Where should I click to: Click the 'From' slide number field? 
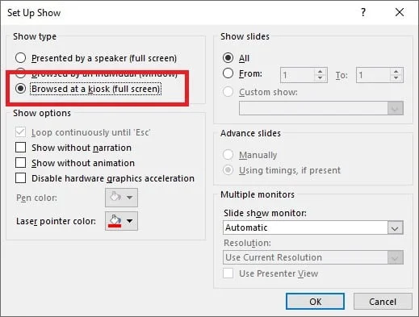click(x=297, y=75)
